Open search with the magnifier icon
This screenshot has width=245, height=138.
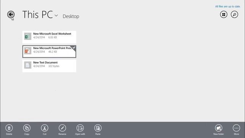click(x=234, y=15)
